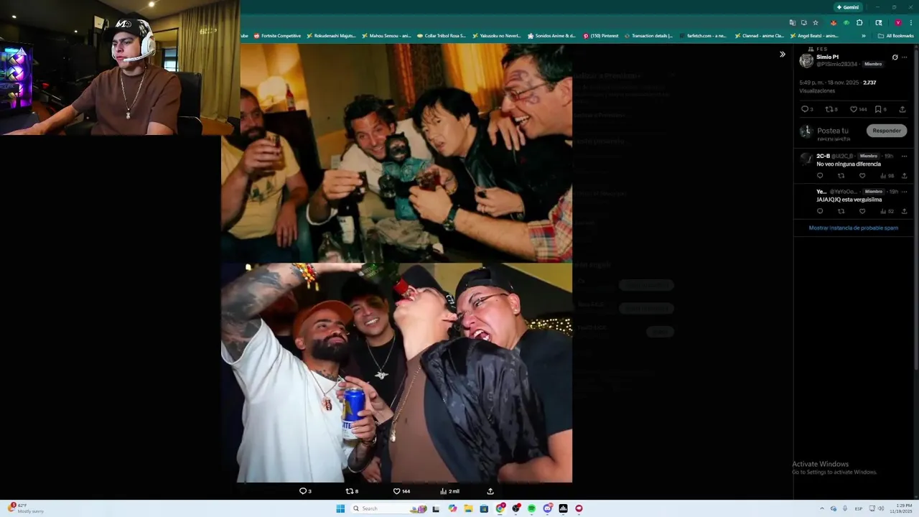Share the 'JAJAJQJQ esta verguisiima' comment
Image resolution: width=919 pixels, height=517 pixels.
point(904,211)
